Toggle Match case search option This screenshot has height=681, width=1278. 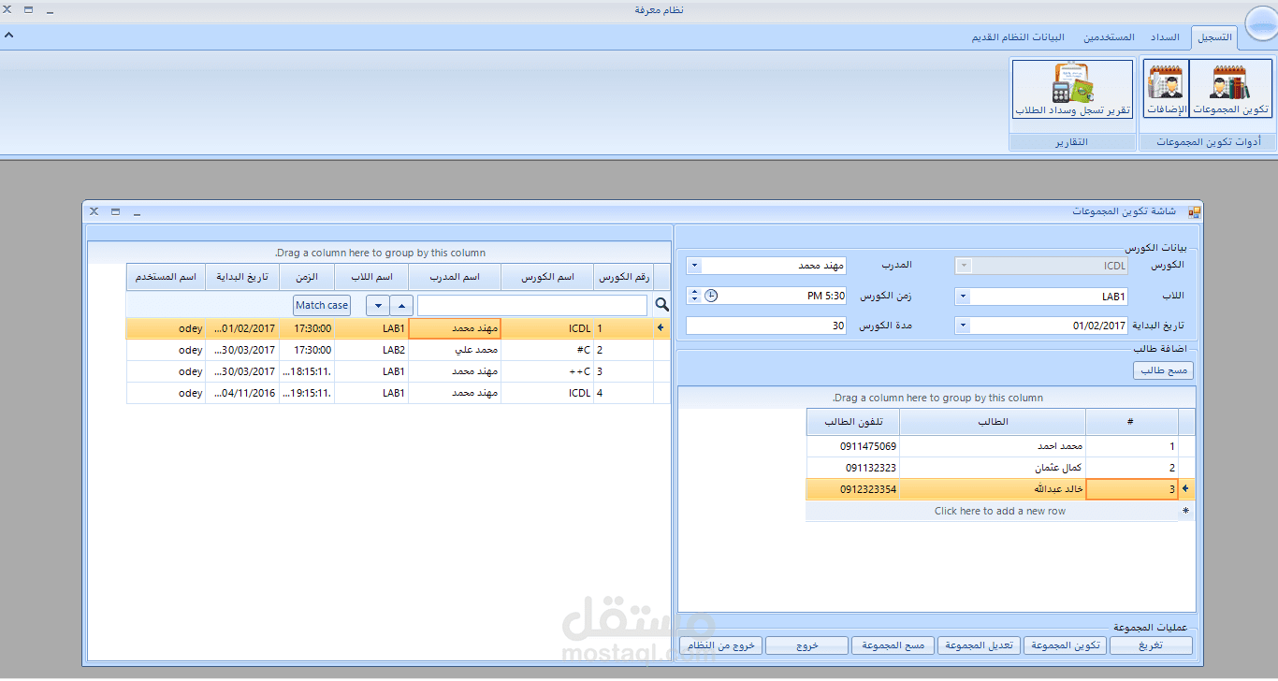click(x=322, y=305)
